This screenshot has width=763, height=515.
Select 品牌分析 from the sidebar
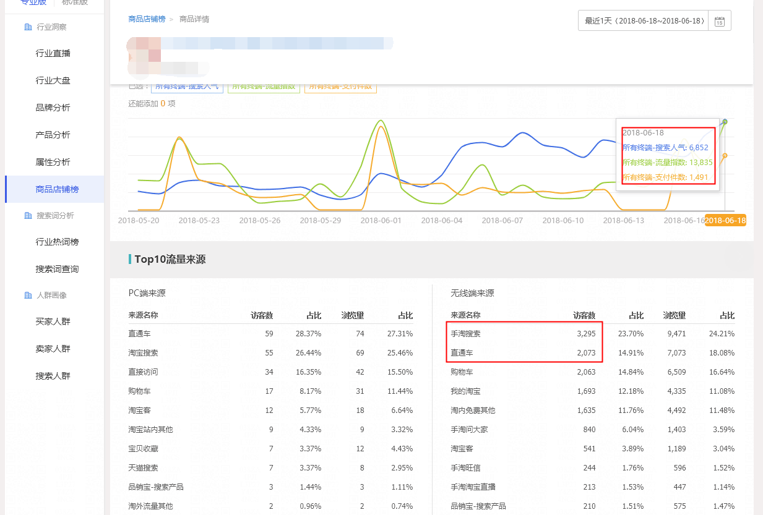[53, 108]
